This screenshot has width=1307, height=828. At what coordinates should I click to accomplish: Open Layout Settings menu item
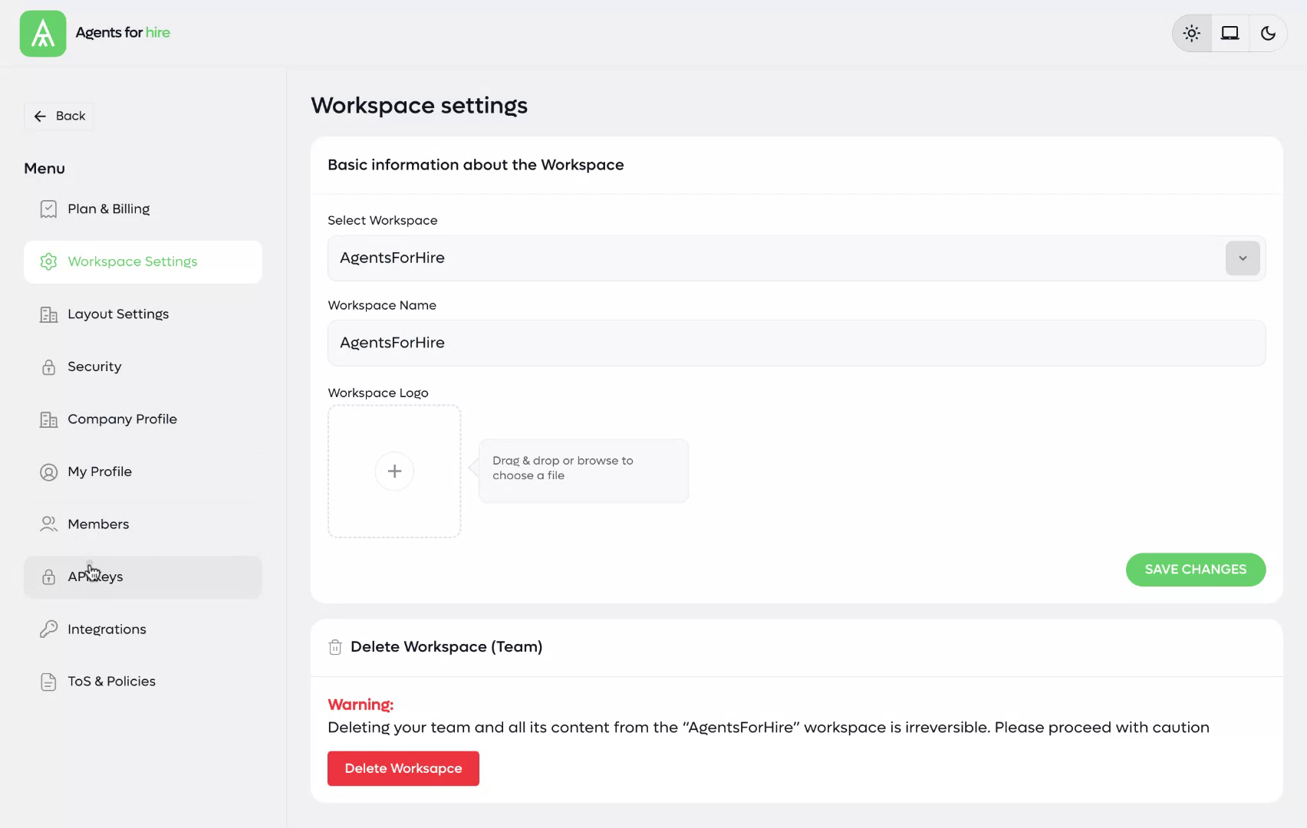143,314
